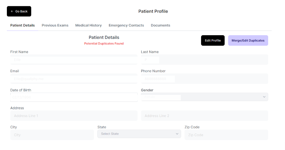Click into the Email field
The width and height of the screenshot is (285, 150).
(x=74, y=79)
